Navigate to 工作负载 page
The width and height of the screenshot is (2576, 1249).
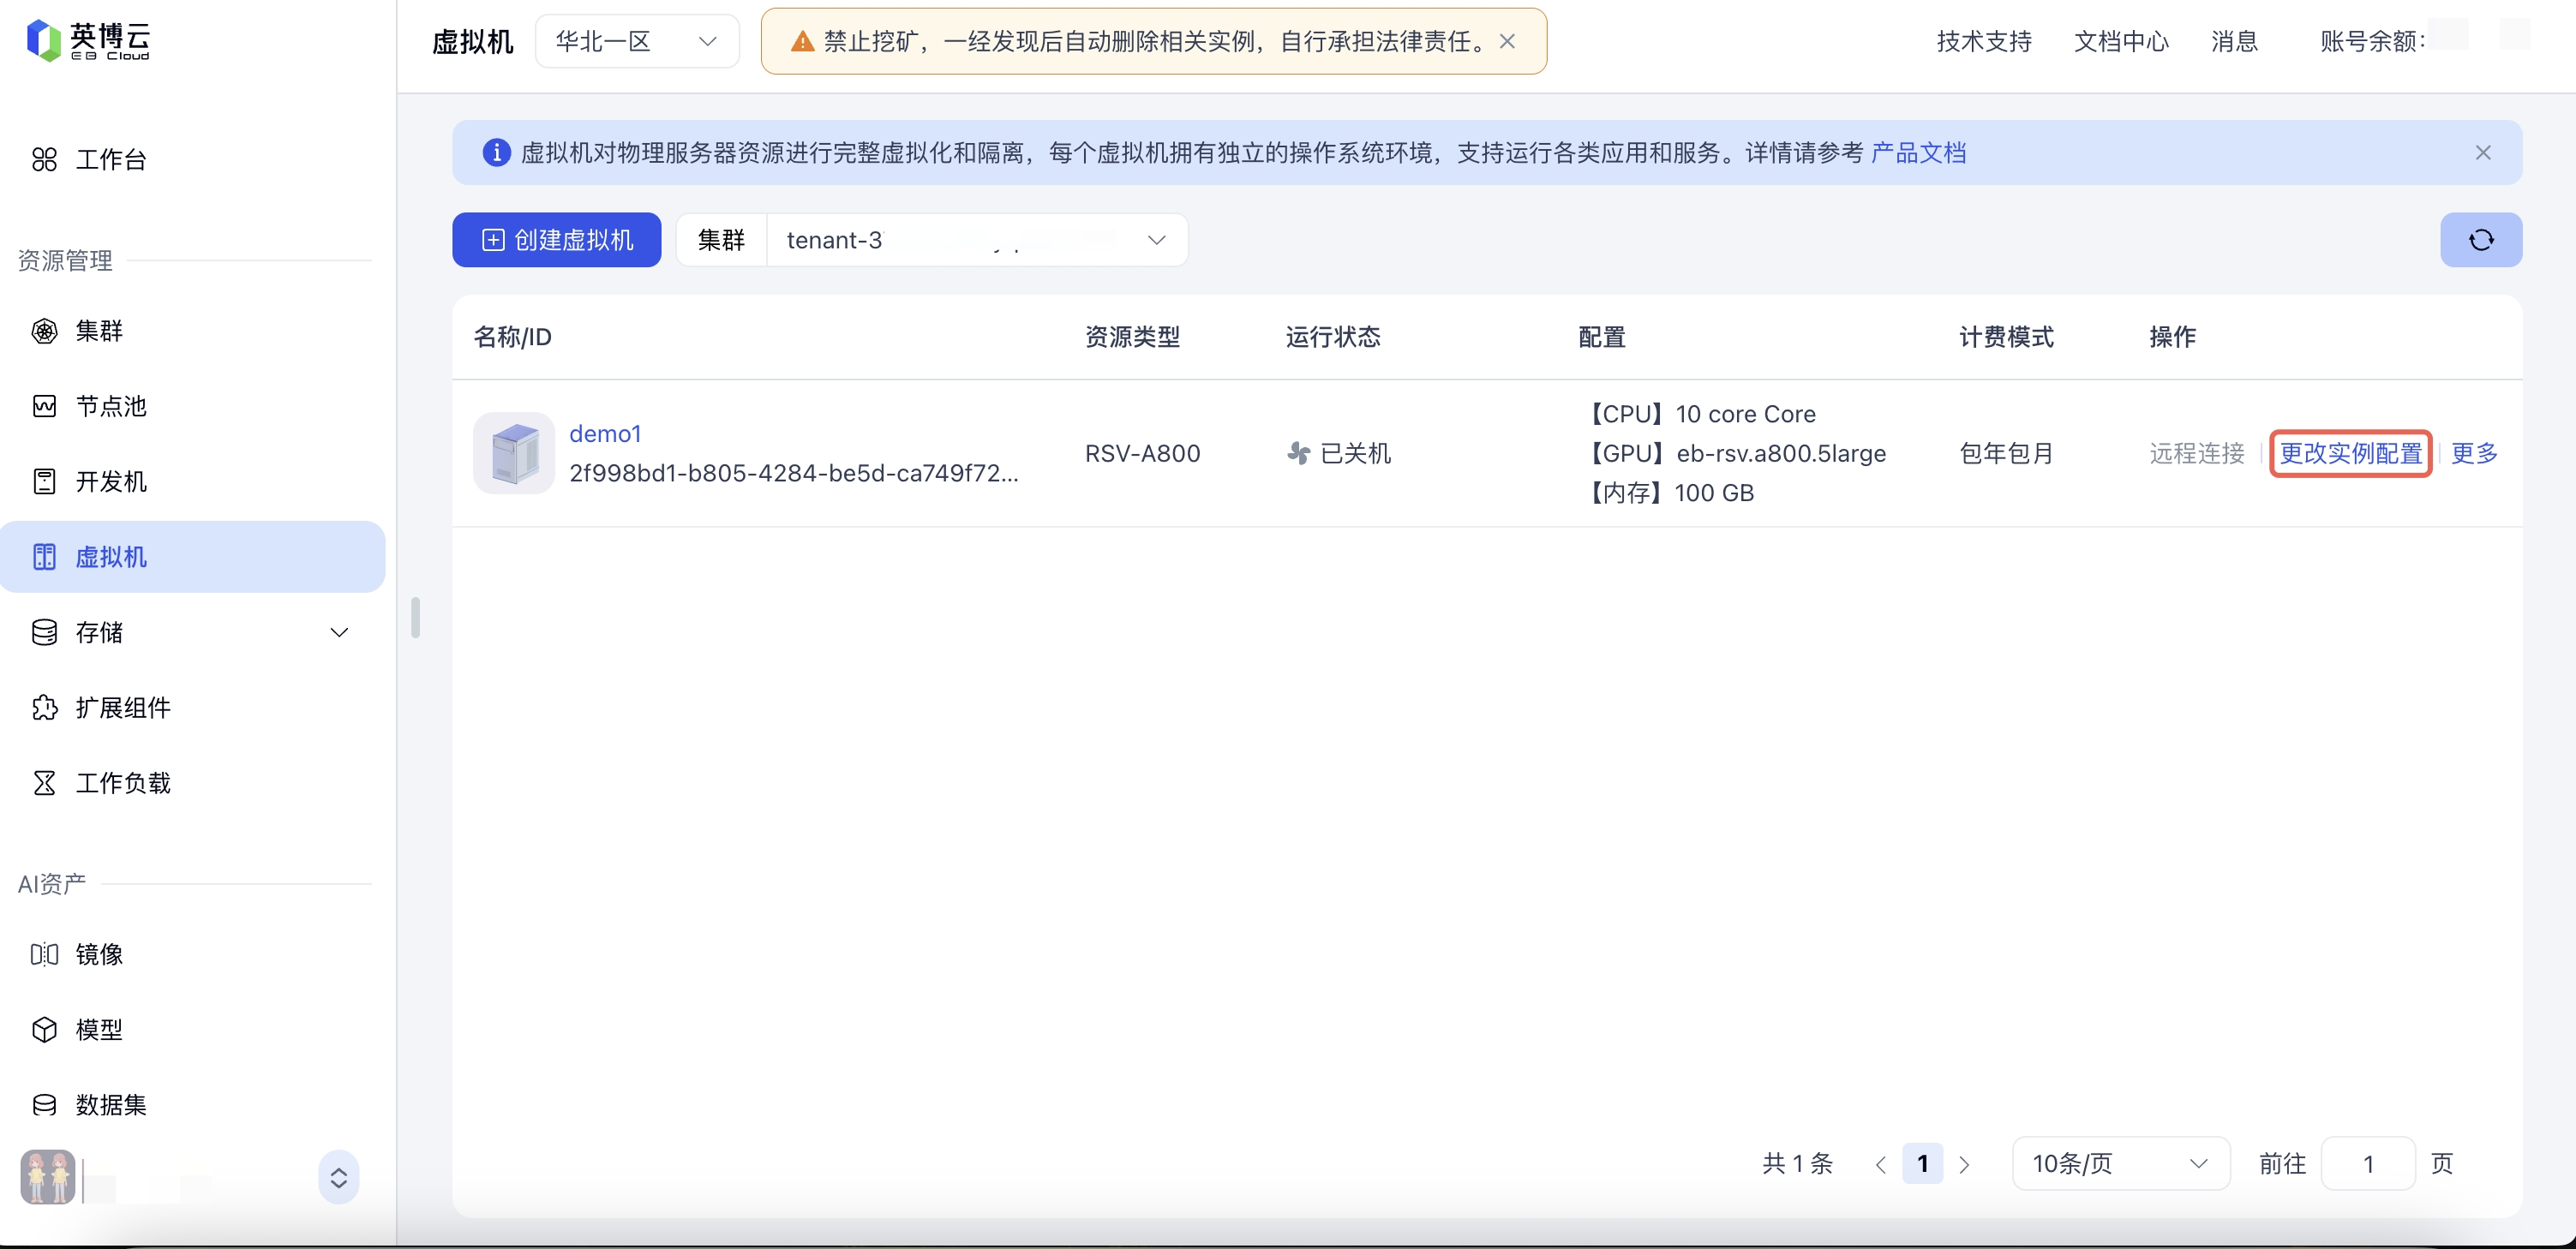coord(122,782)
